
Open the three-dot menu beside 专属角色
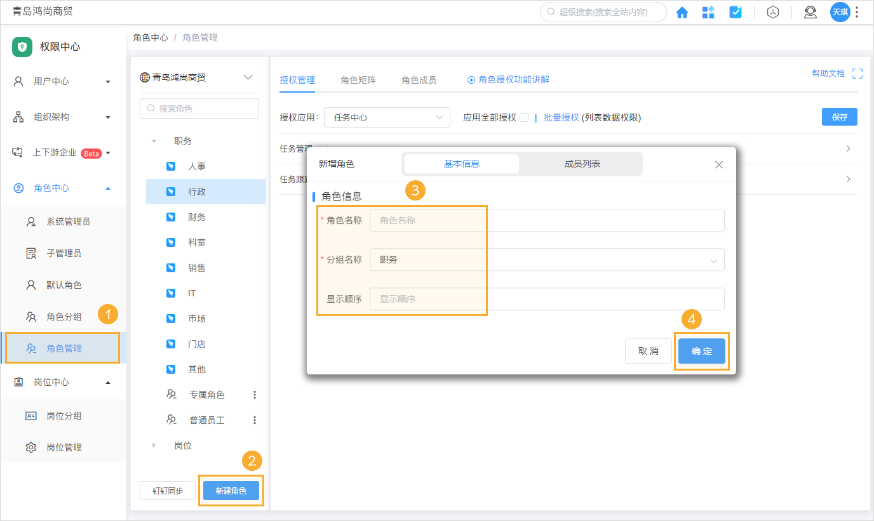coord(256,394)
